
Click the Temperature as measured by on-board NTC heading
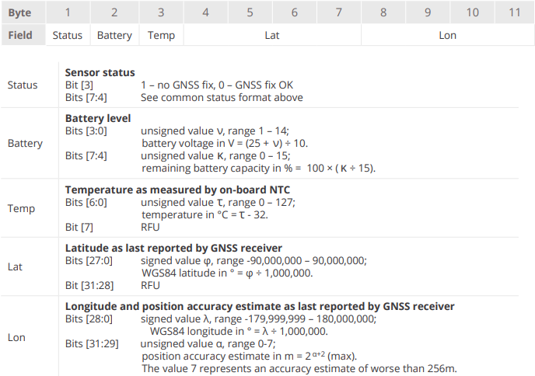pyautogui.click(x=176, y=189)
